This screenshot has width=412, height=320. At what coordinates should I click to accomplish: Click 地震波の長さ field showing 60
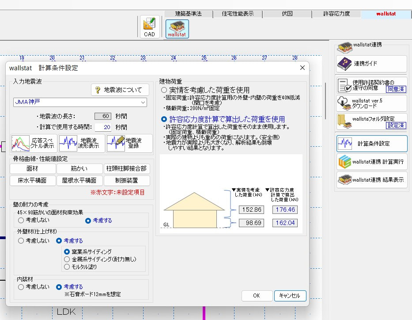pyautogui.click(x=103, y=116)
